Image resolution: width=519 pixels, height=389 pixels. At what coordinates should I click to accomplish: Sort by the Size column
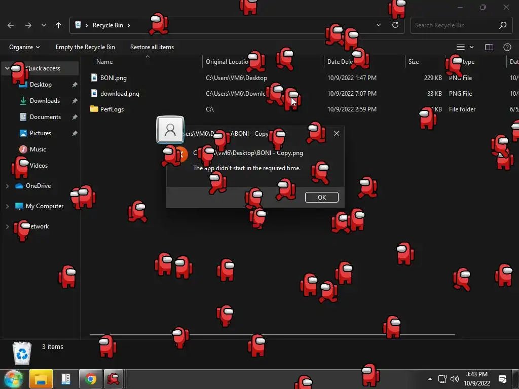pyautogui.click(x=414, y=62)
